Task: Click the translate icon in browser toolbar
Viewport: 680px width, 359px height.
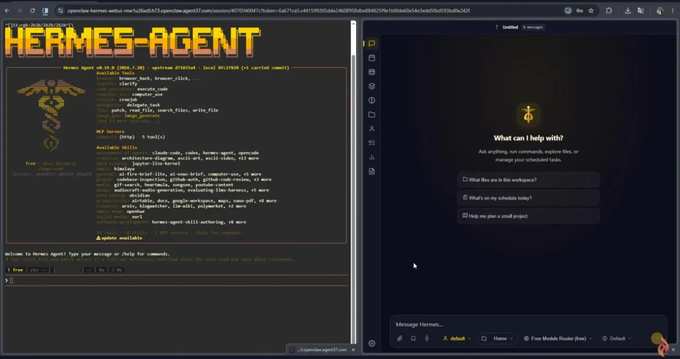Action: pyautogui.click(x=641, y=11)
